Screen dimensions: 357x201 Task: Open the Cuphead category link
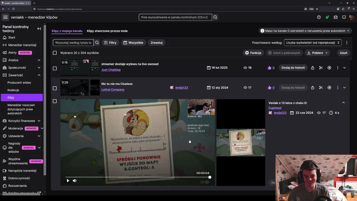[x=275, y=108]
